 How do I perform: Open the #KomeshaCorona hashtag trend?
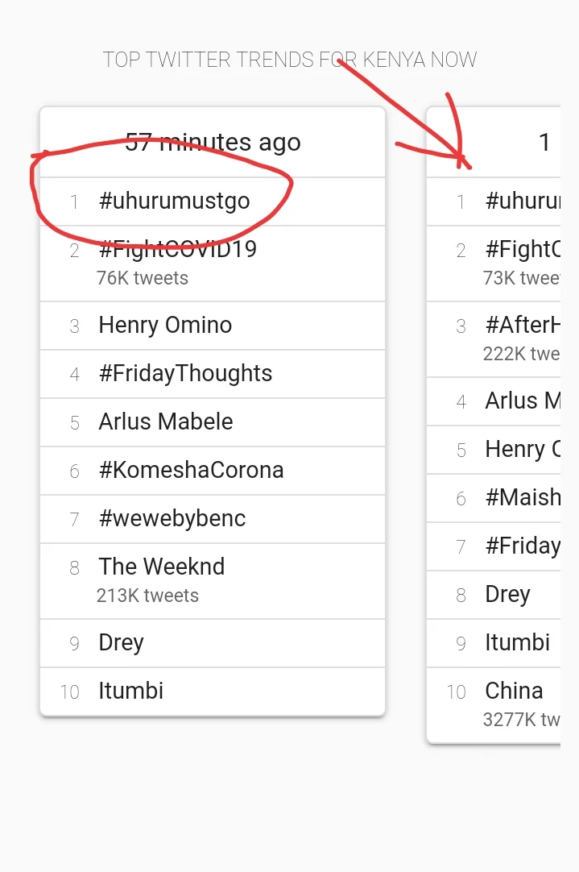click(191, 471)
